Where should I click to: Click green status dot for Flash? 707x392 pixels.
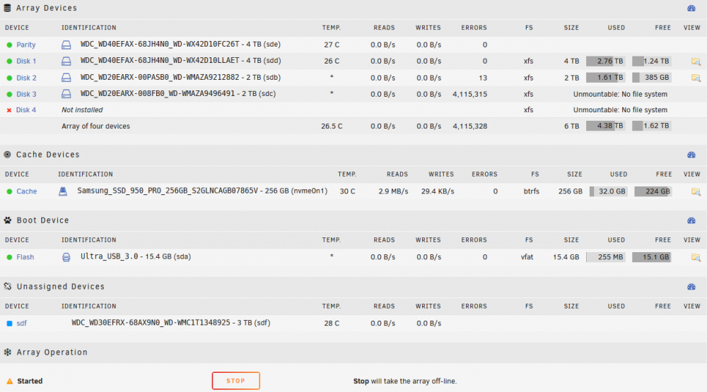(x=9, y=257)
